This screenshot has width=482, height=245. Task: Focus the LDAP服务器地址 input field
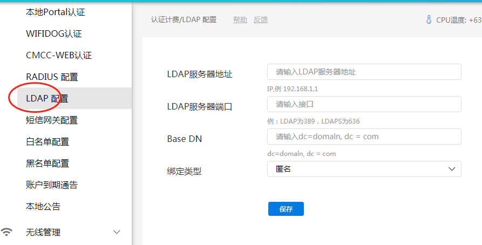tap(364, 72)
